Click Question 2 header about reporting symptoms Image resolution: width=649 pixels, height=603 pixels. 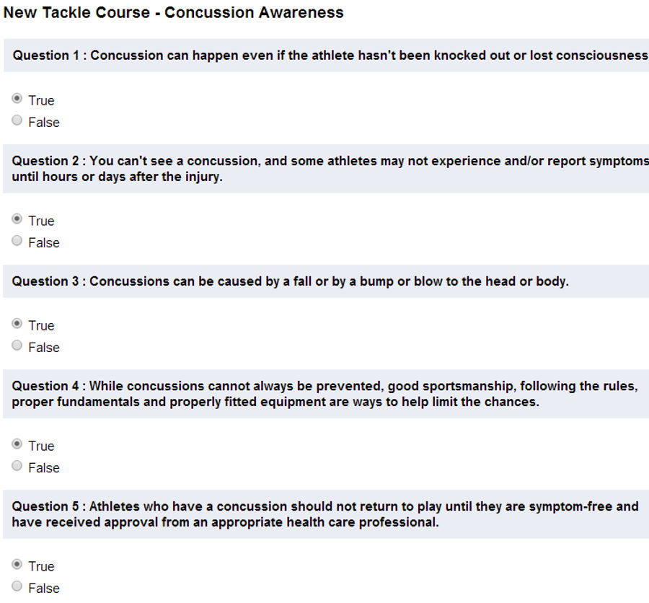coord(326,169)
